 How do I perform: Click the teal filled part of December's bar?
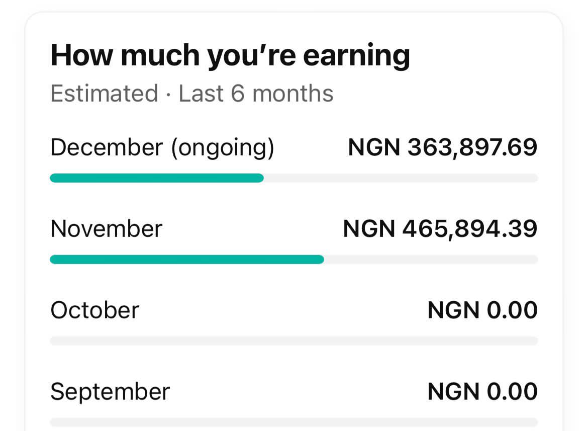coord(156,178)
